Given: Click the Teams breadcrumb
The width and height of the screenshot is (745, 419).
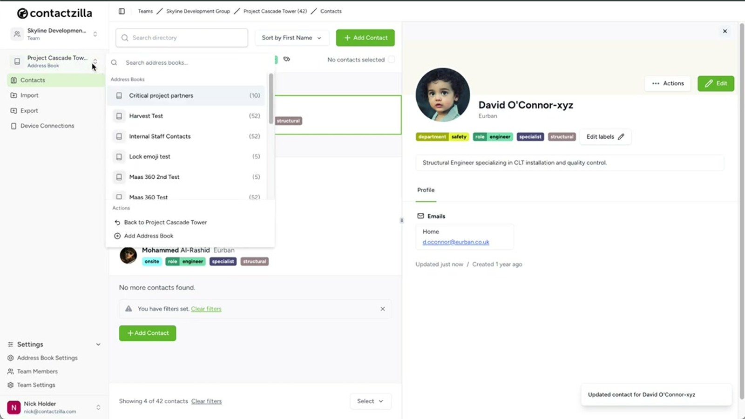Looking at the screenshot, I should point(145,11).
